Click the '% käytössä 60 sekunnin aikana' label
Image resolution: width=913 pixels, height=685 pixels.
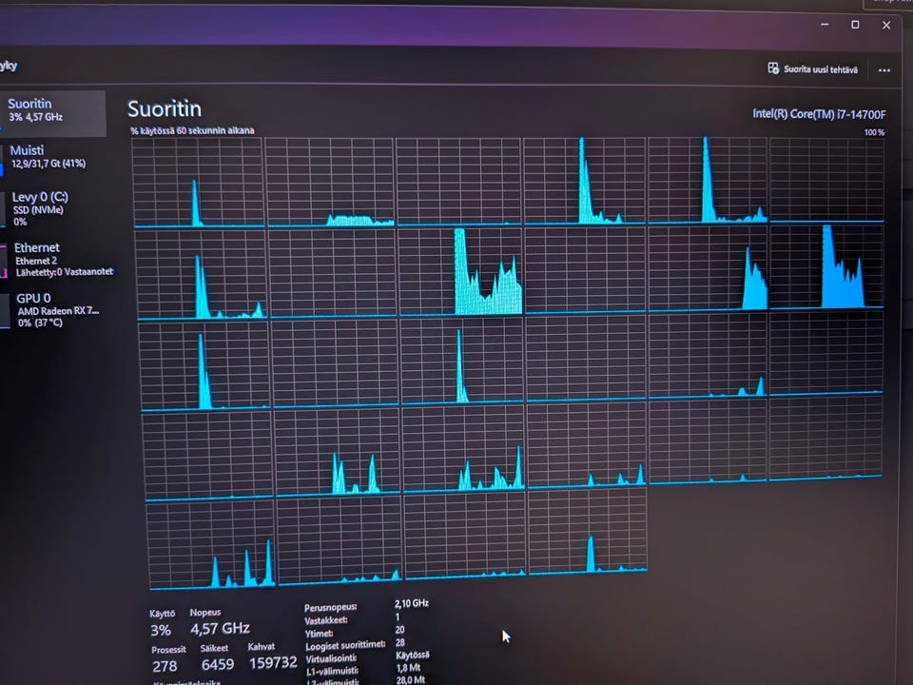point(192,130)
